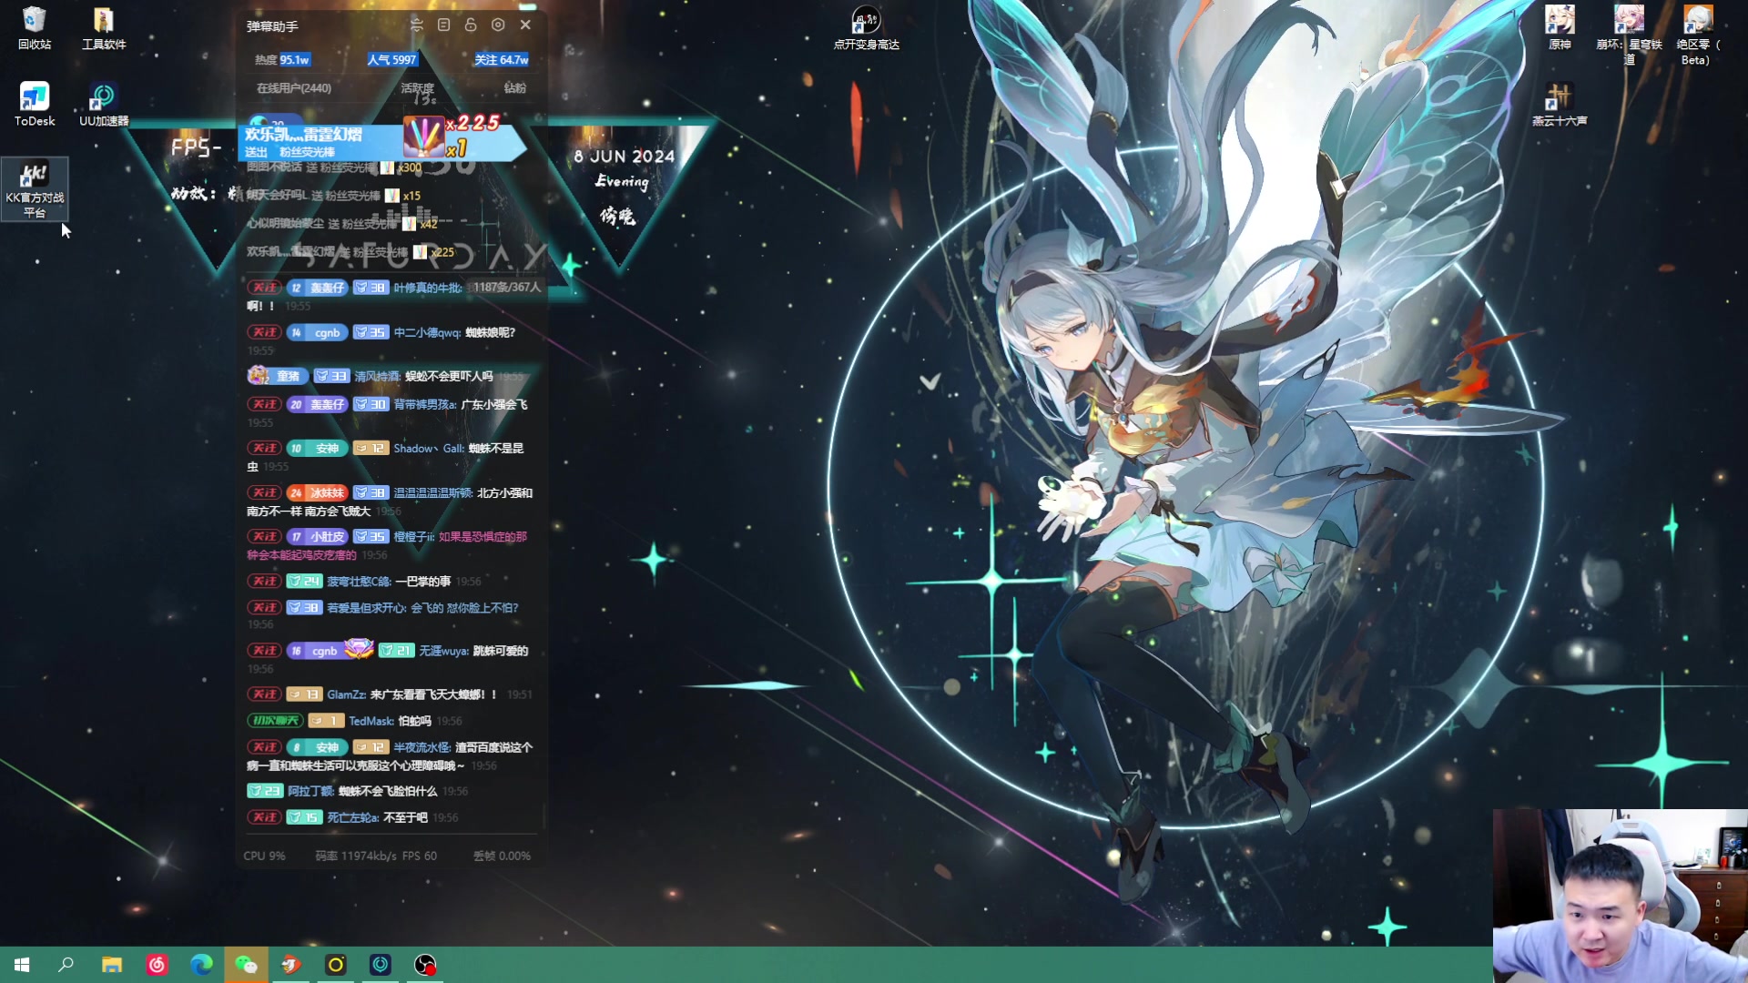1748x983 pixels.
Task: Open the taskbar search magnifier
Action: click(x=66, y=965)
